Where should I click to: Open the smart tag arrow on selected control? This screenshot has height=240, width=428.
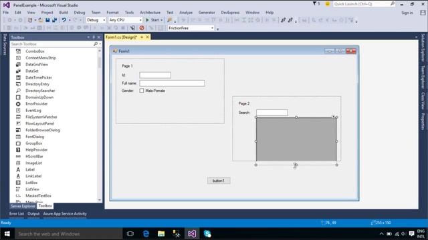[333, 117]
